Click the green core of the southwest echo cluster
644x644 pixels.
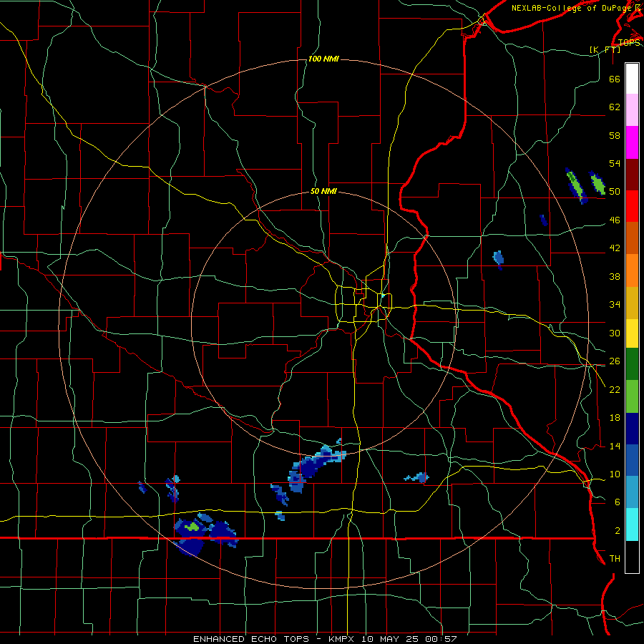192,526
